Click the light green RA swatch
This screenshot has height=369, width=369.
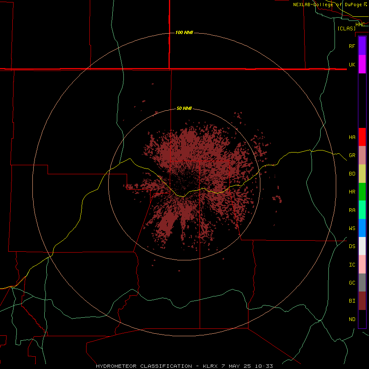point(362,210)
